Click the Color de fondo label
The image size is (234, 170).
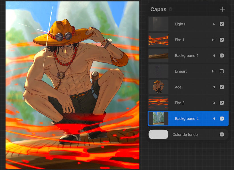click(185, 135)
